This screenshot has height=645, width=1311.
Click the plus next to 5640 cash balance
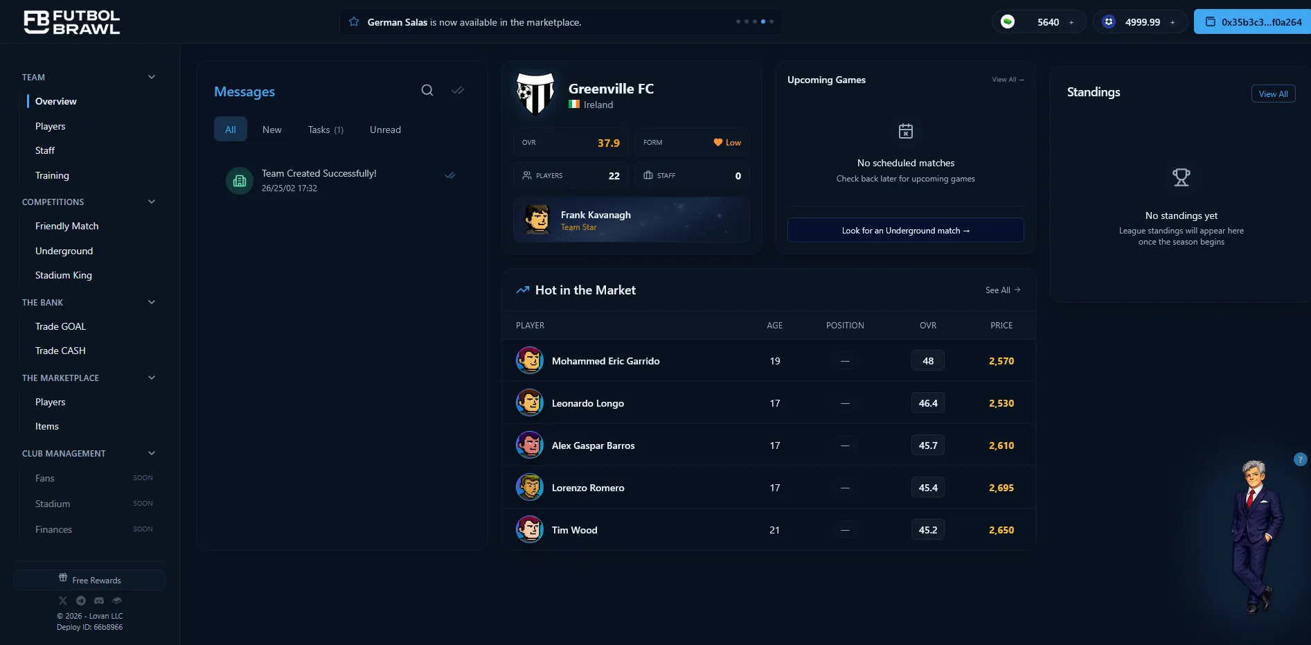(x=1071, y=22)
